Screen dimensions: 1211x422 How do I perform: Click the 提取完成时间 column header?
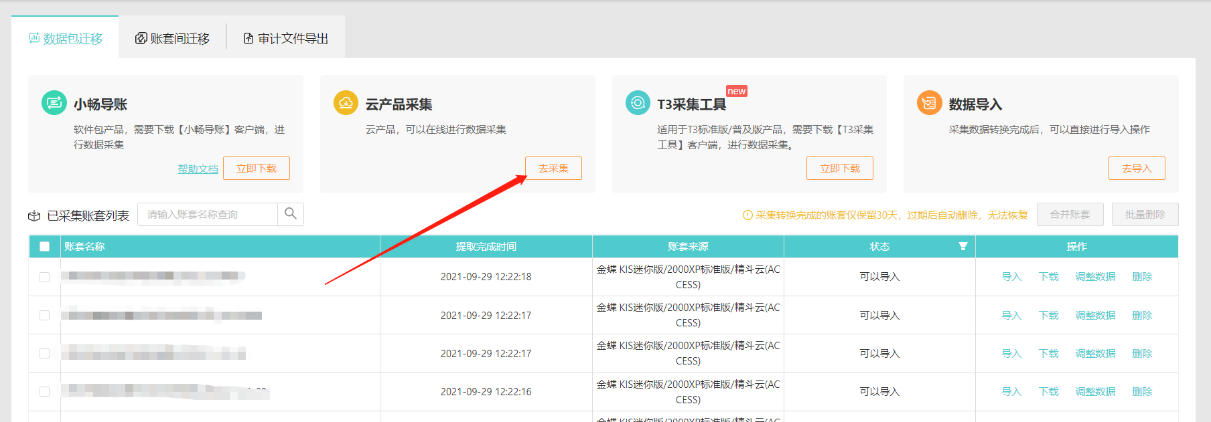coord(486,246)
